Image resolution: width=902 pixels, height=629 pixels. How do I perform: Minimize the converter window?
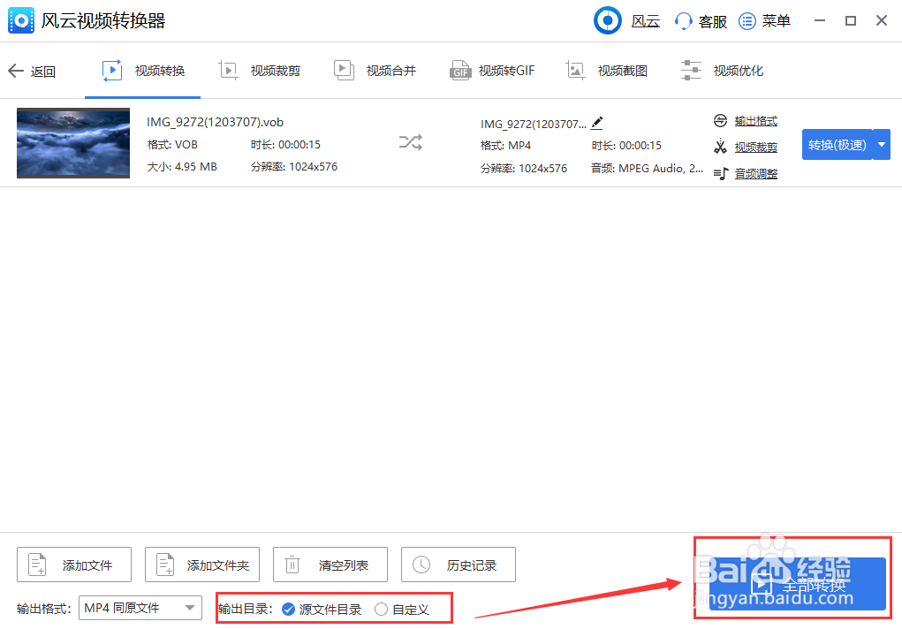(x=820, y=20)
